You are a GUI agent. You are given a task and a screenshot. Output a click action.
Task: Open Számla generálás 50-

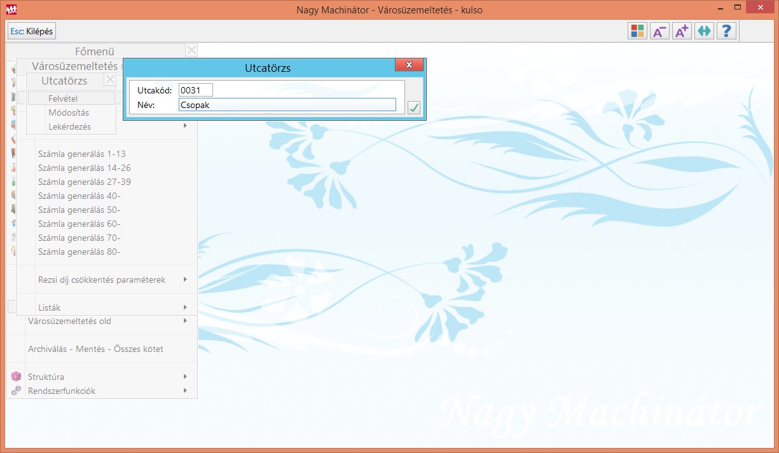point(79,210)
